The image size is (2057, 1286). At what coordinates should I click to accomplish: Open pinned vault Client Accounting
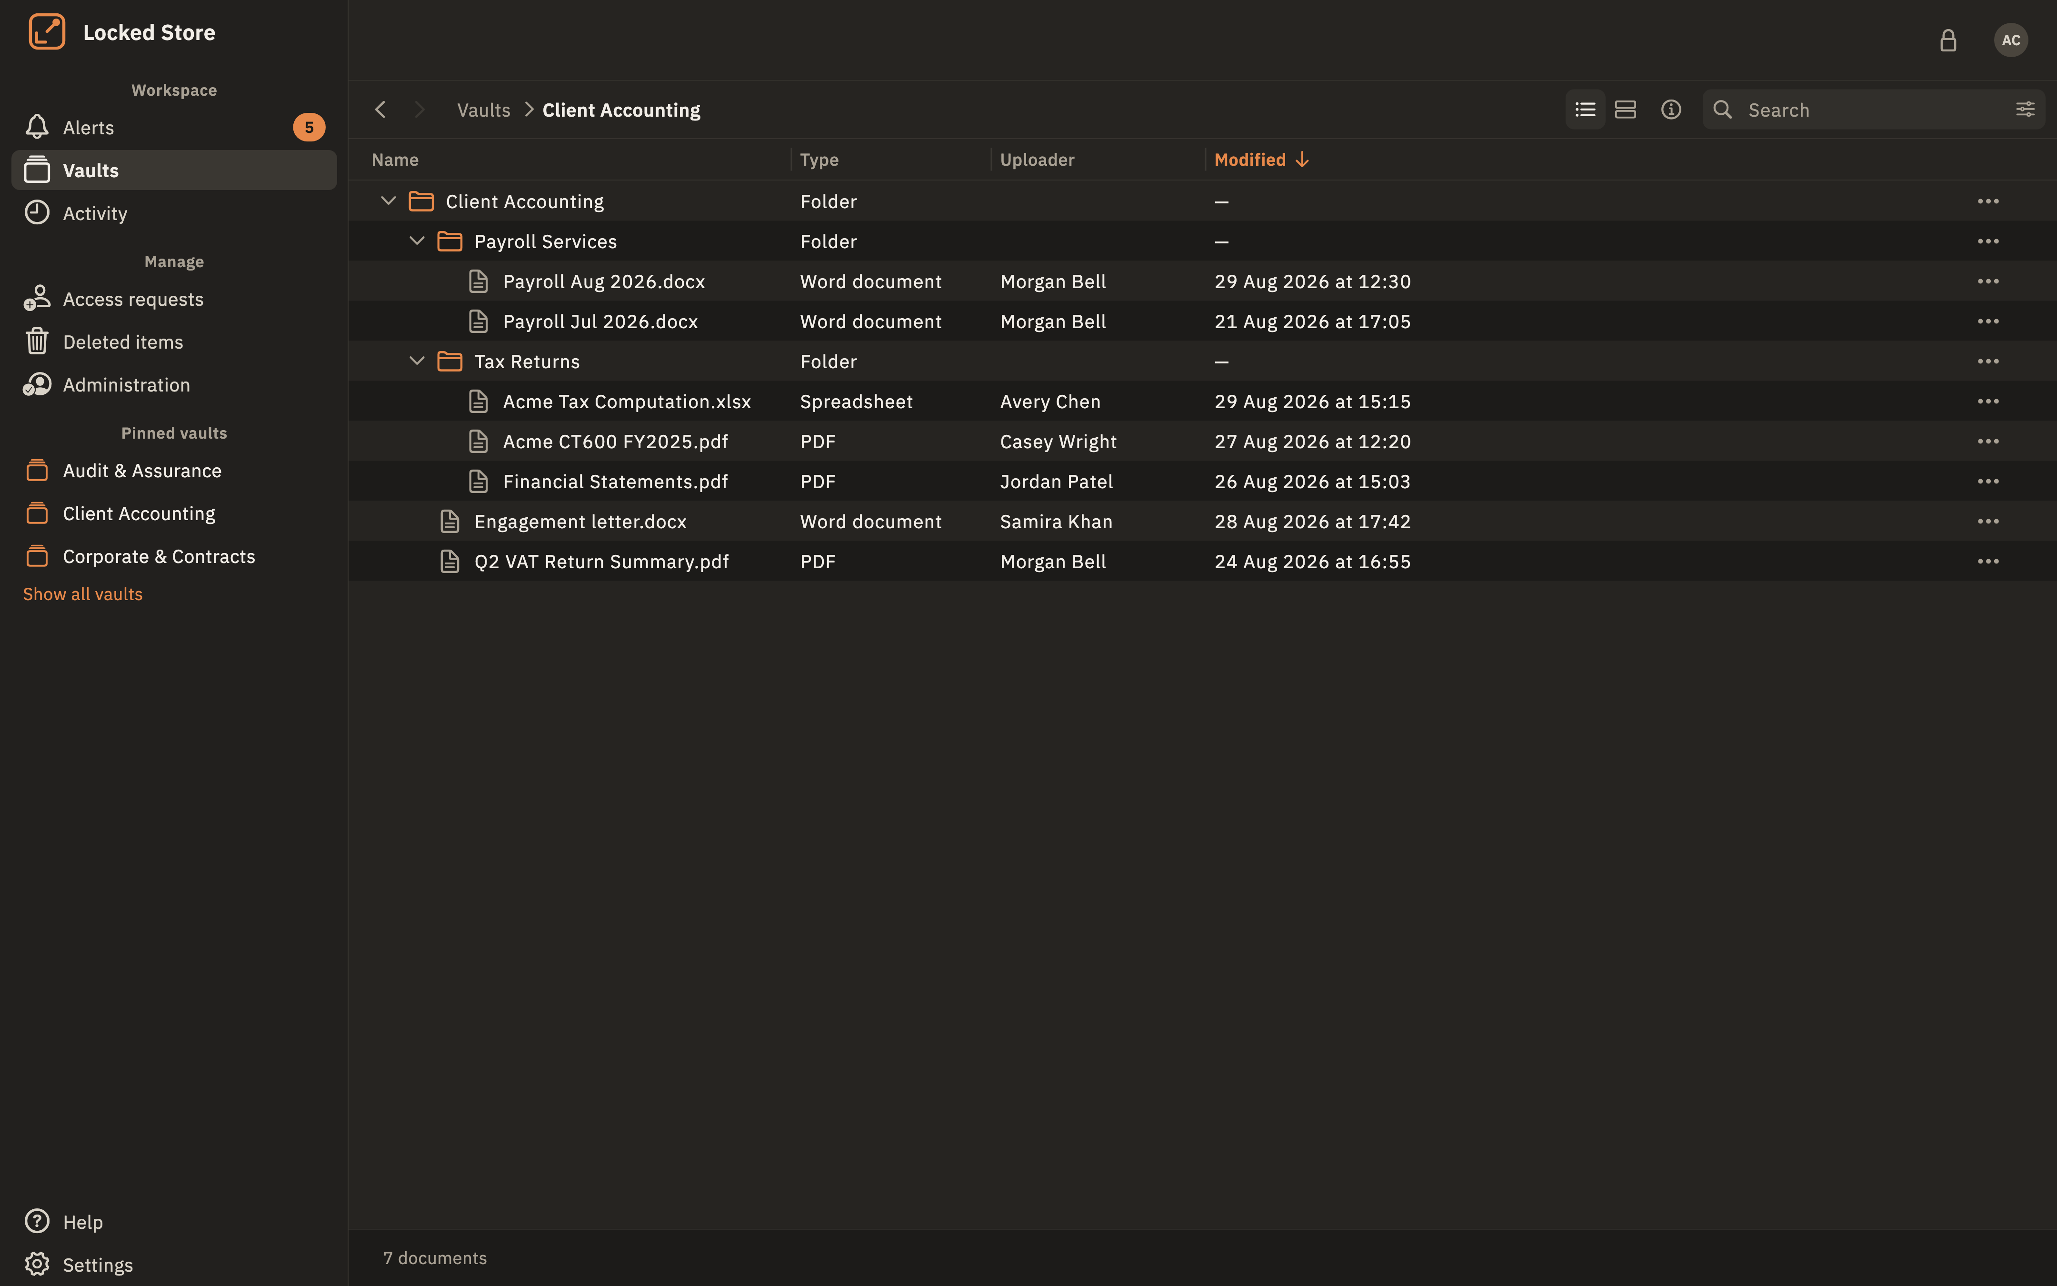[174, 514]
